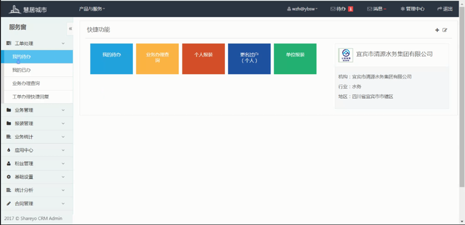Click the red 个人报装 shortcut tile
Screen dimensions: 465x225
(203, 59)
